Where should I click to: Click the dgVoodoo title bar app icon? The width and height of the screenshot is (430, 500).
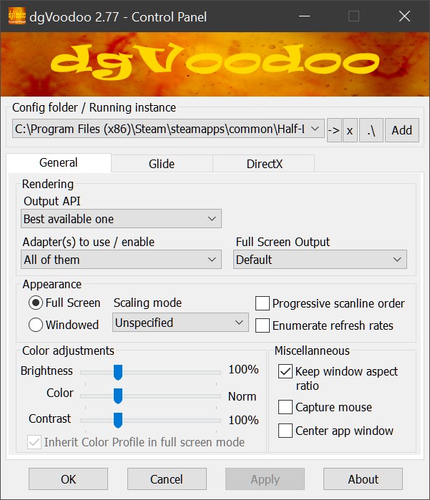tap(17, 16)
